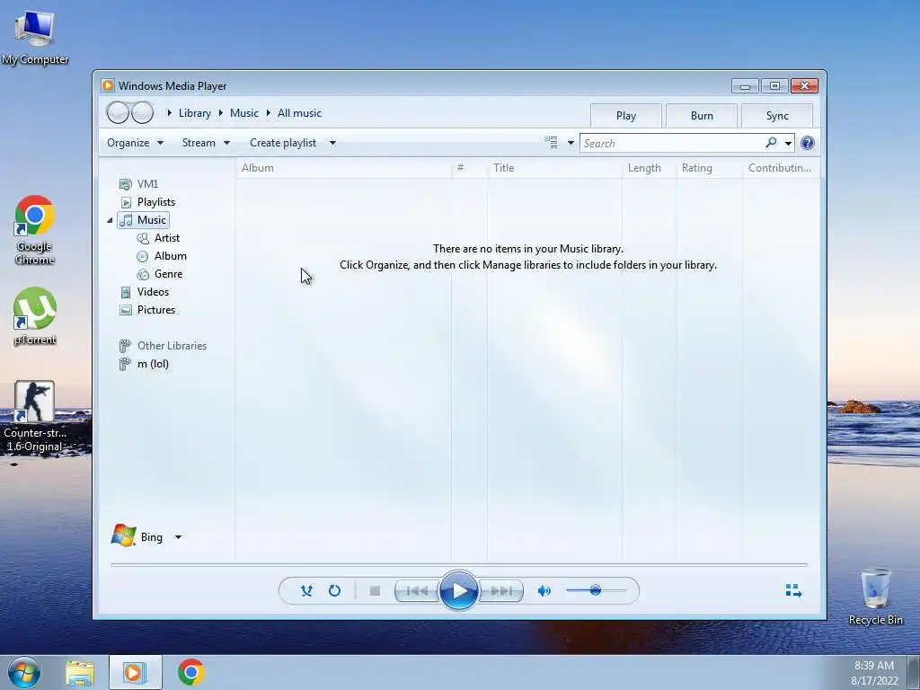Open the Stream menu
Screen dimensions: 920x690
click(x=206, y=143)
